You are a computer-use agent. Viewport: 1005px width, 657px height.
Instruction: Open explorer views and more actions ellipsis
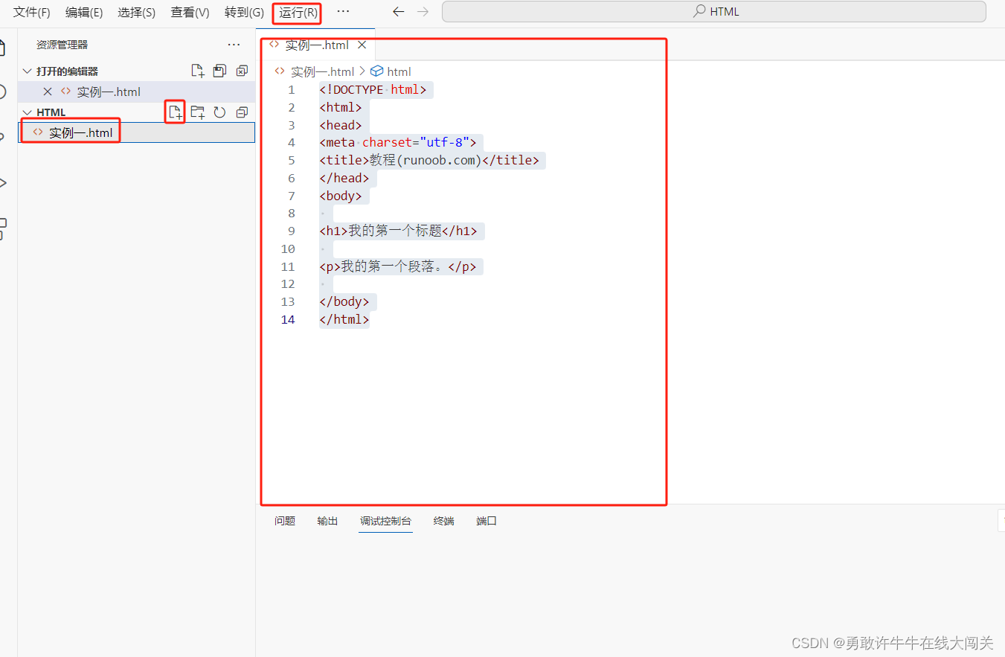tap(234, 45)
